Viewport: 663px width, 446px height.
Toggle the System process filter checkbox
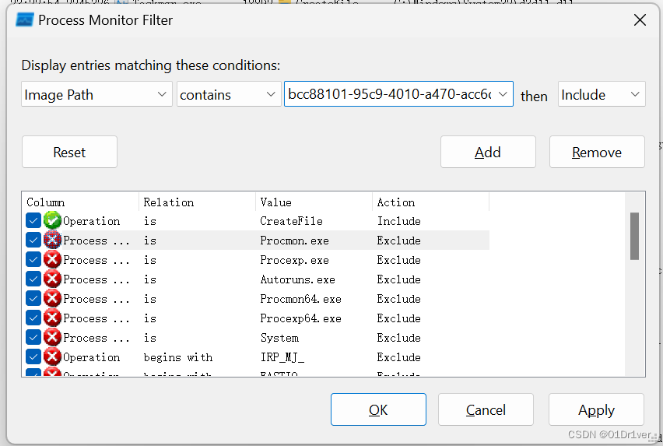(x=33, y=338)
